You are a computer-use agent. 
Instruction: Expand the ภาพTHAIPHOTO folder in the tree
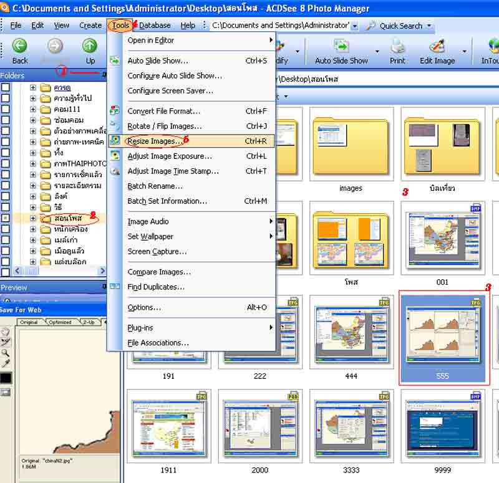(33, 164)
